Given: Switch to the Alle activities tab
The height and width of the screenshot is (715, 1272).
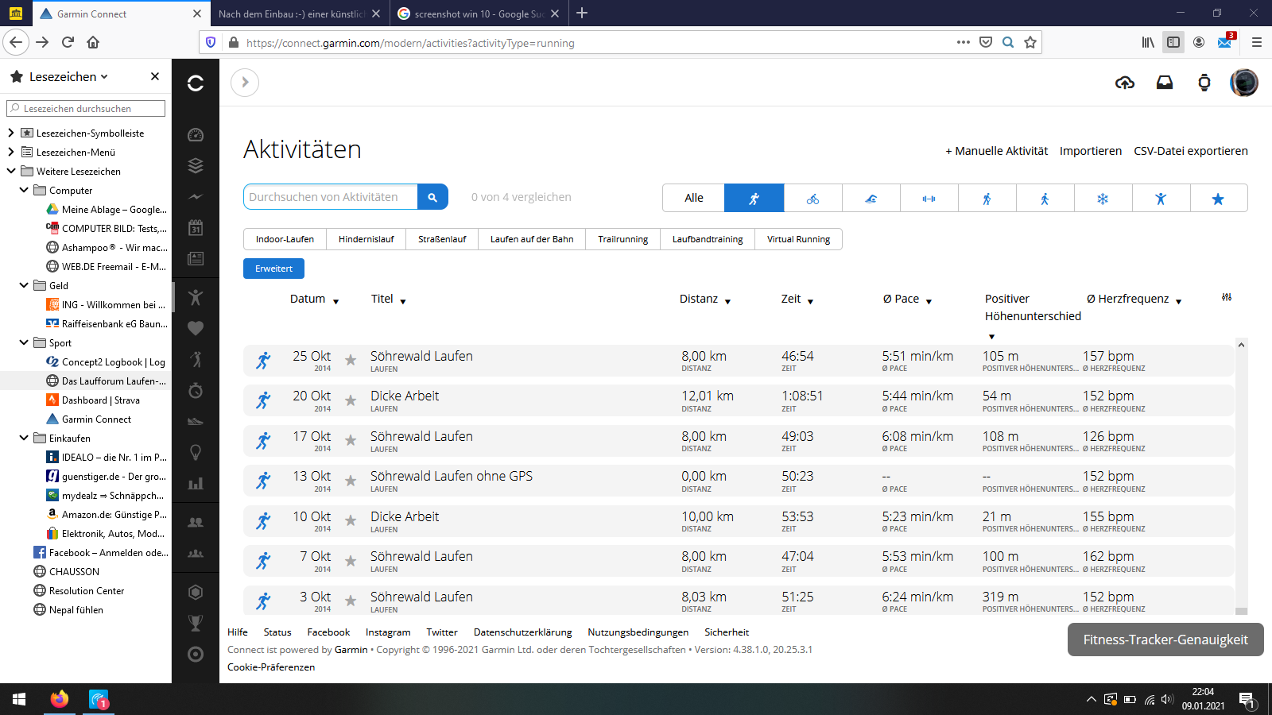Looking at the screenshot, I should (x=693, y=198).
